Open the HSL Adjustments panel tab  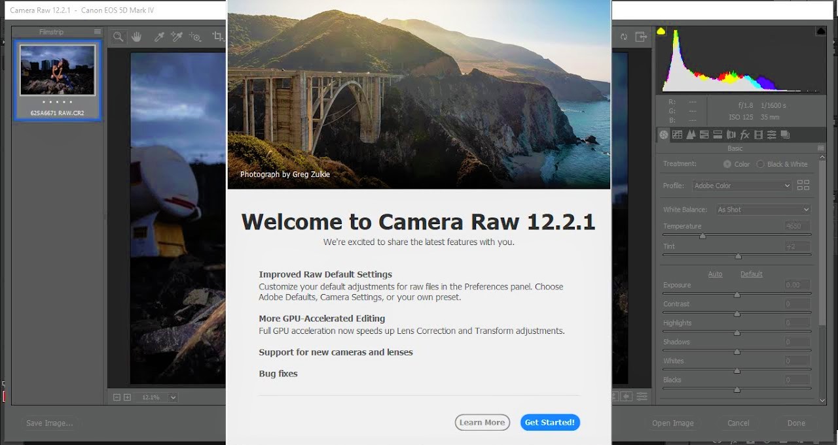point(704,135)
